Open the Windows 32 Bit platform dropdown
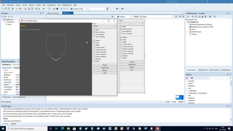 click(79, 9)
